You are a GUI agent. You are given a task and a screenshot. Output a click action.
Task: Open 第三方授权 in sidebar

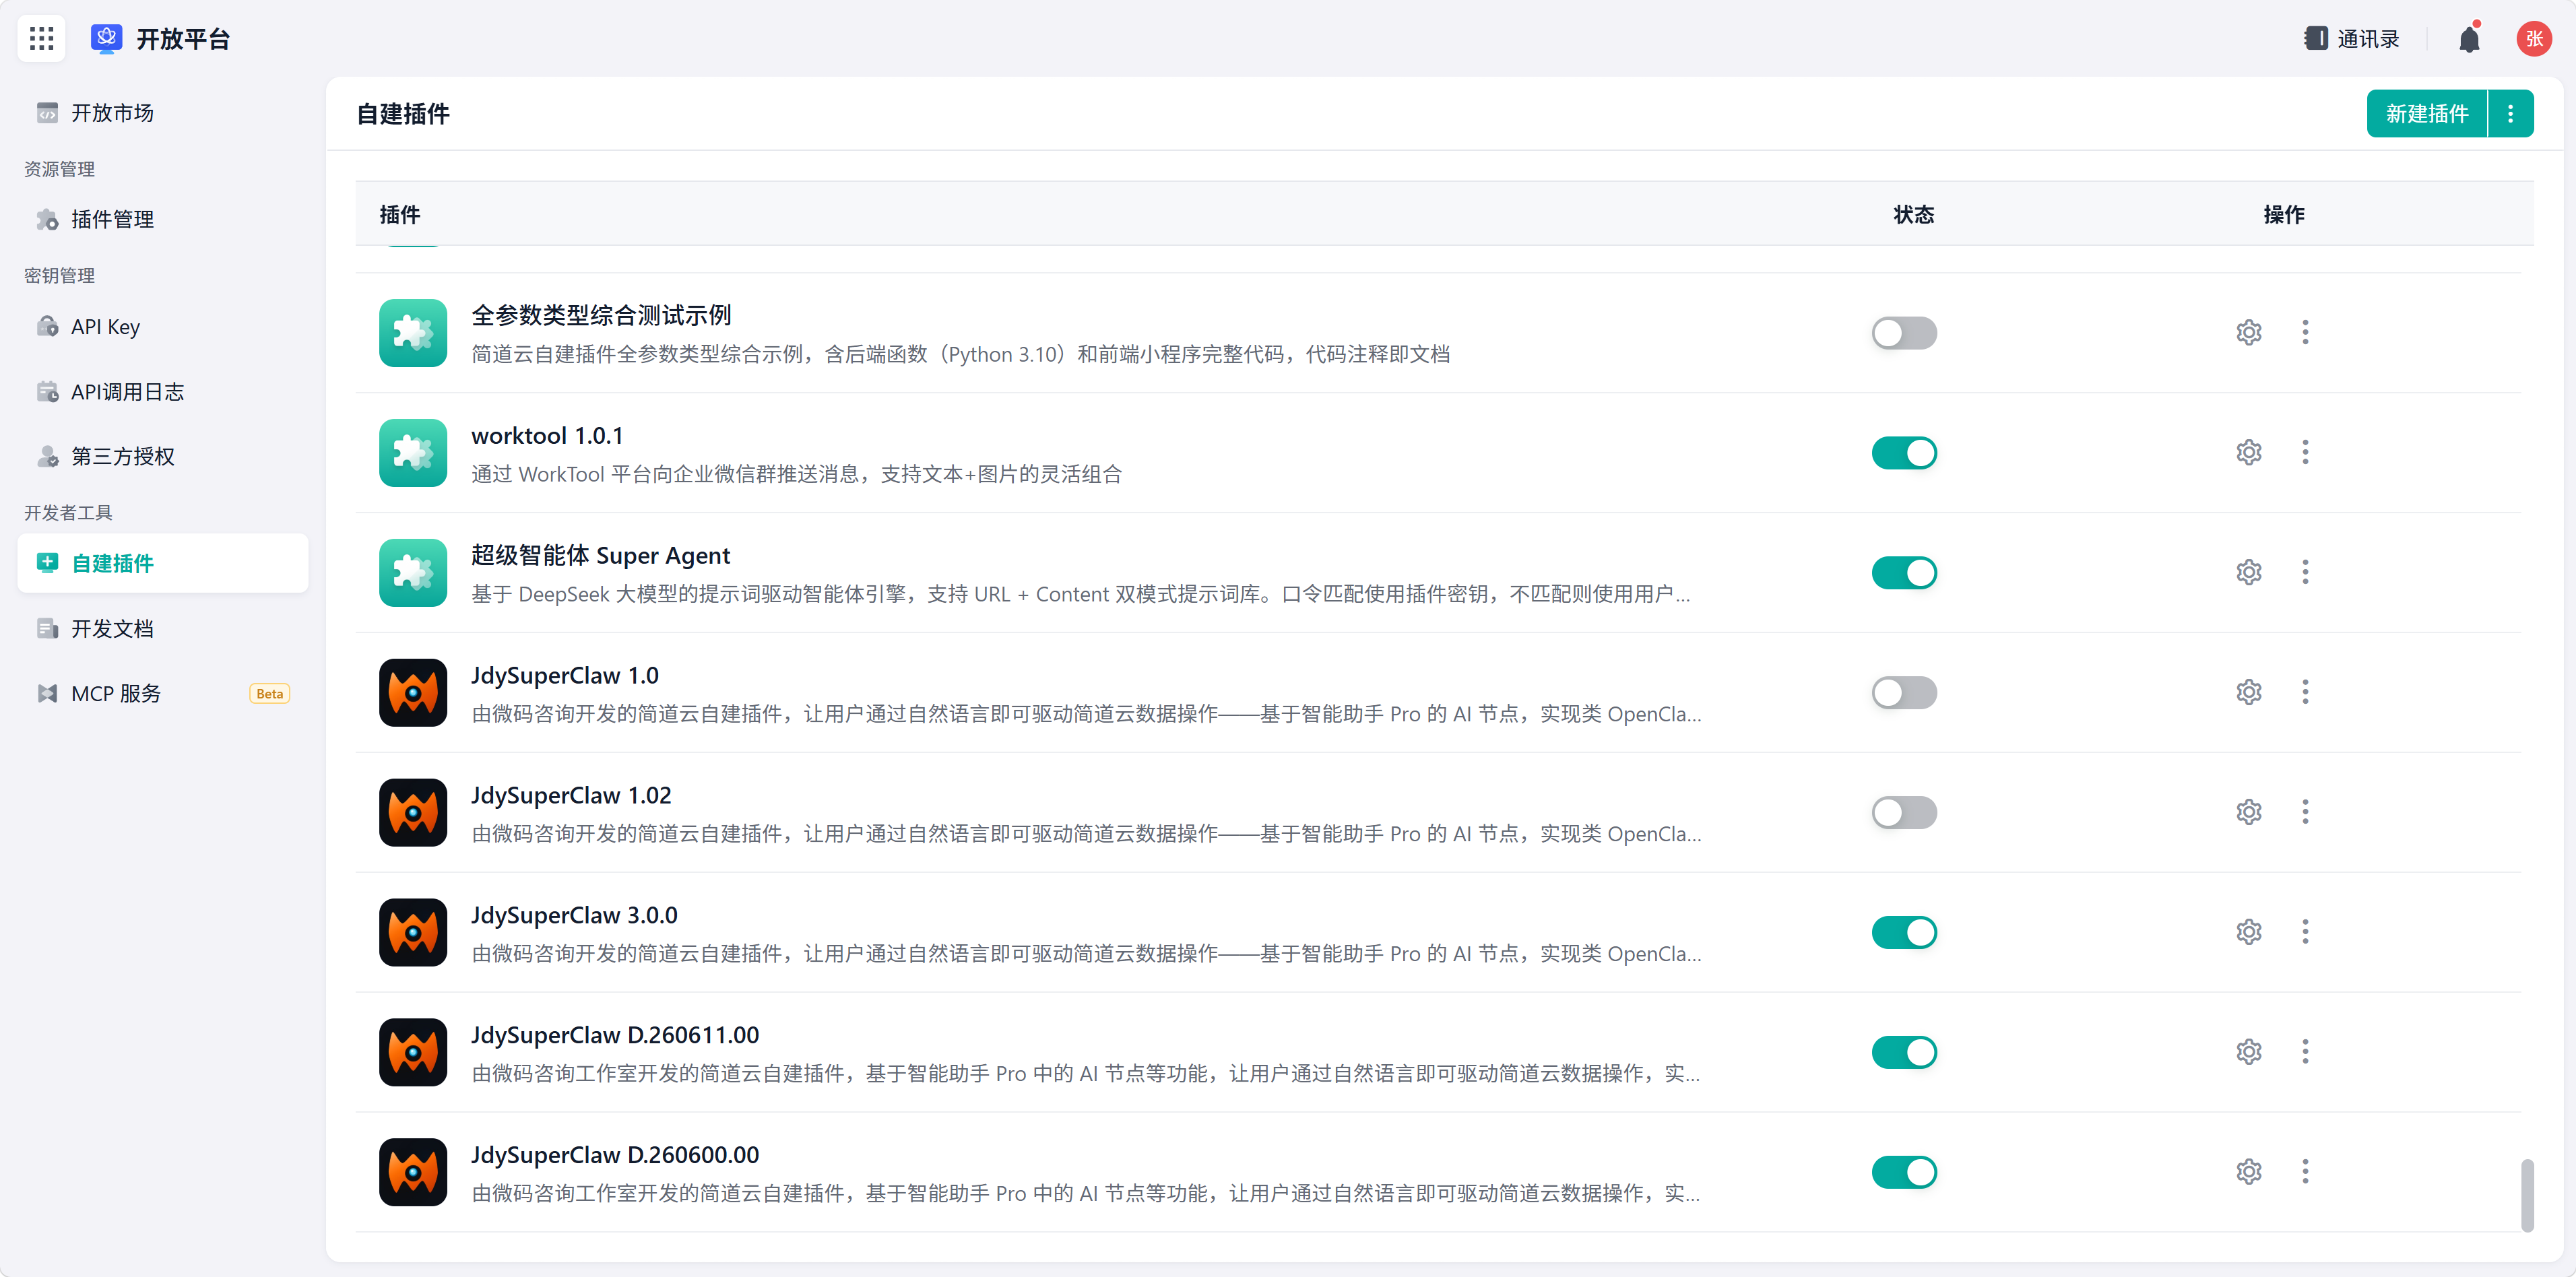pyautogui.click(x=163, y=456)
